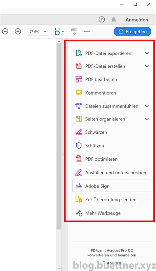This screenshot has width=156, height=271.
Task: Choose the Schwärzen redaction tool icon
Action: coord(79,132)
